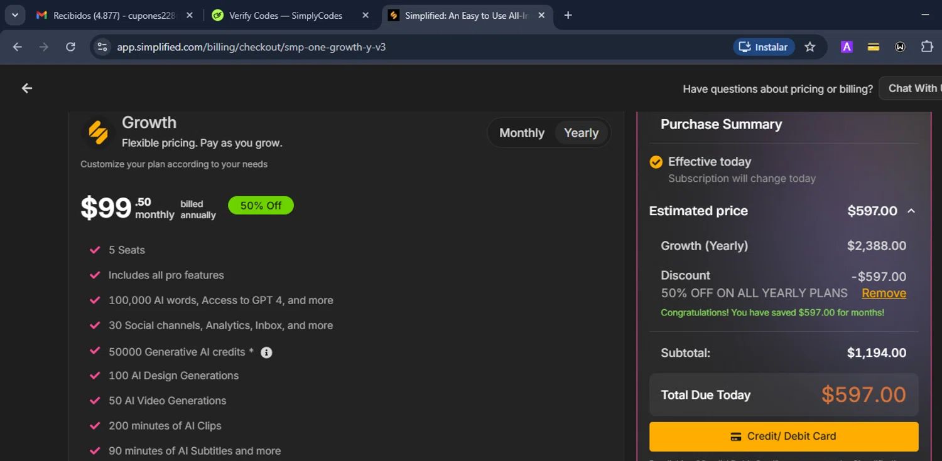Click the Subtotal $1,194.00 value
942x461 pixels.
pyautogui.click(x=877, y=352)
